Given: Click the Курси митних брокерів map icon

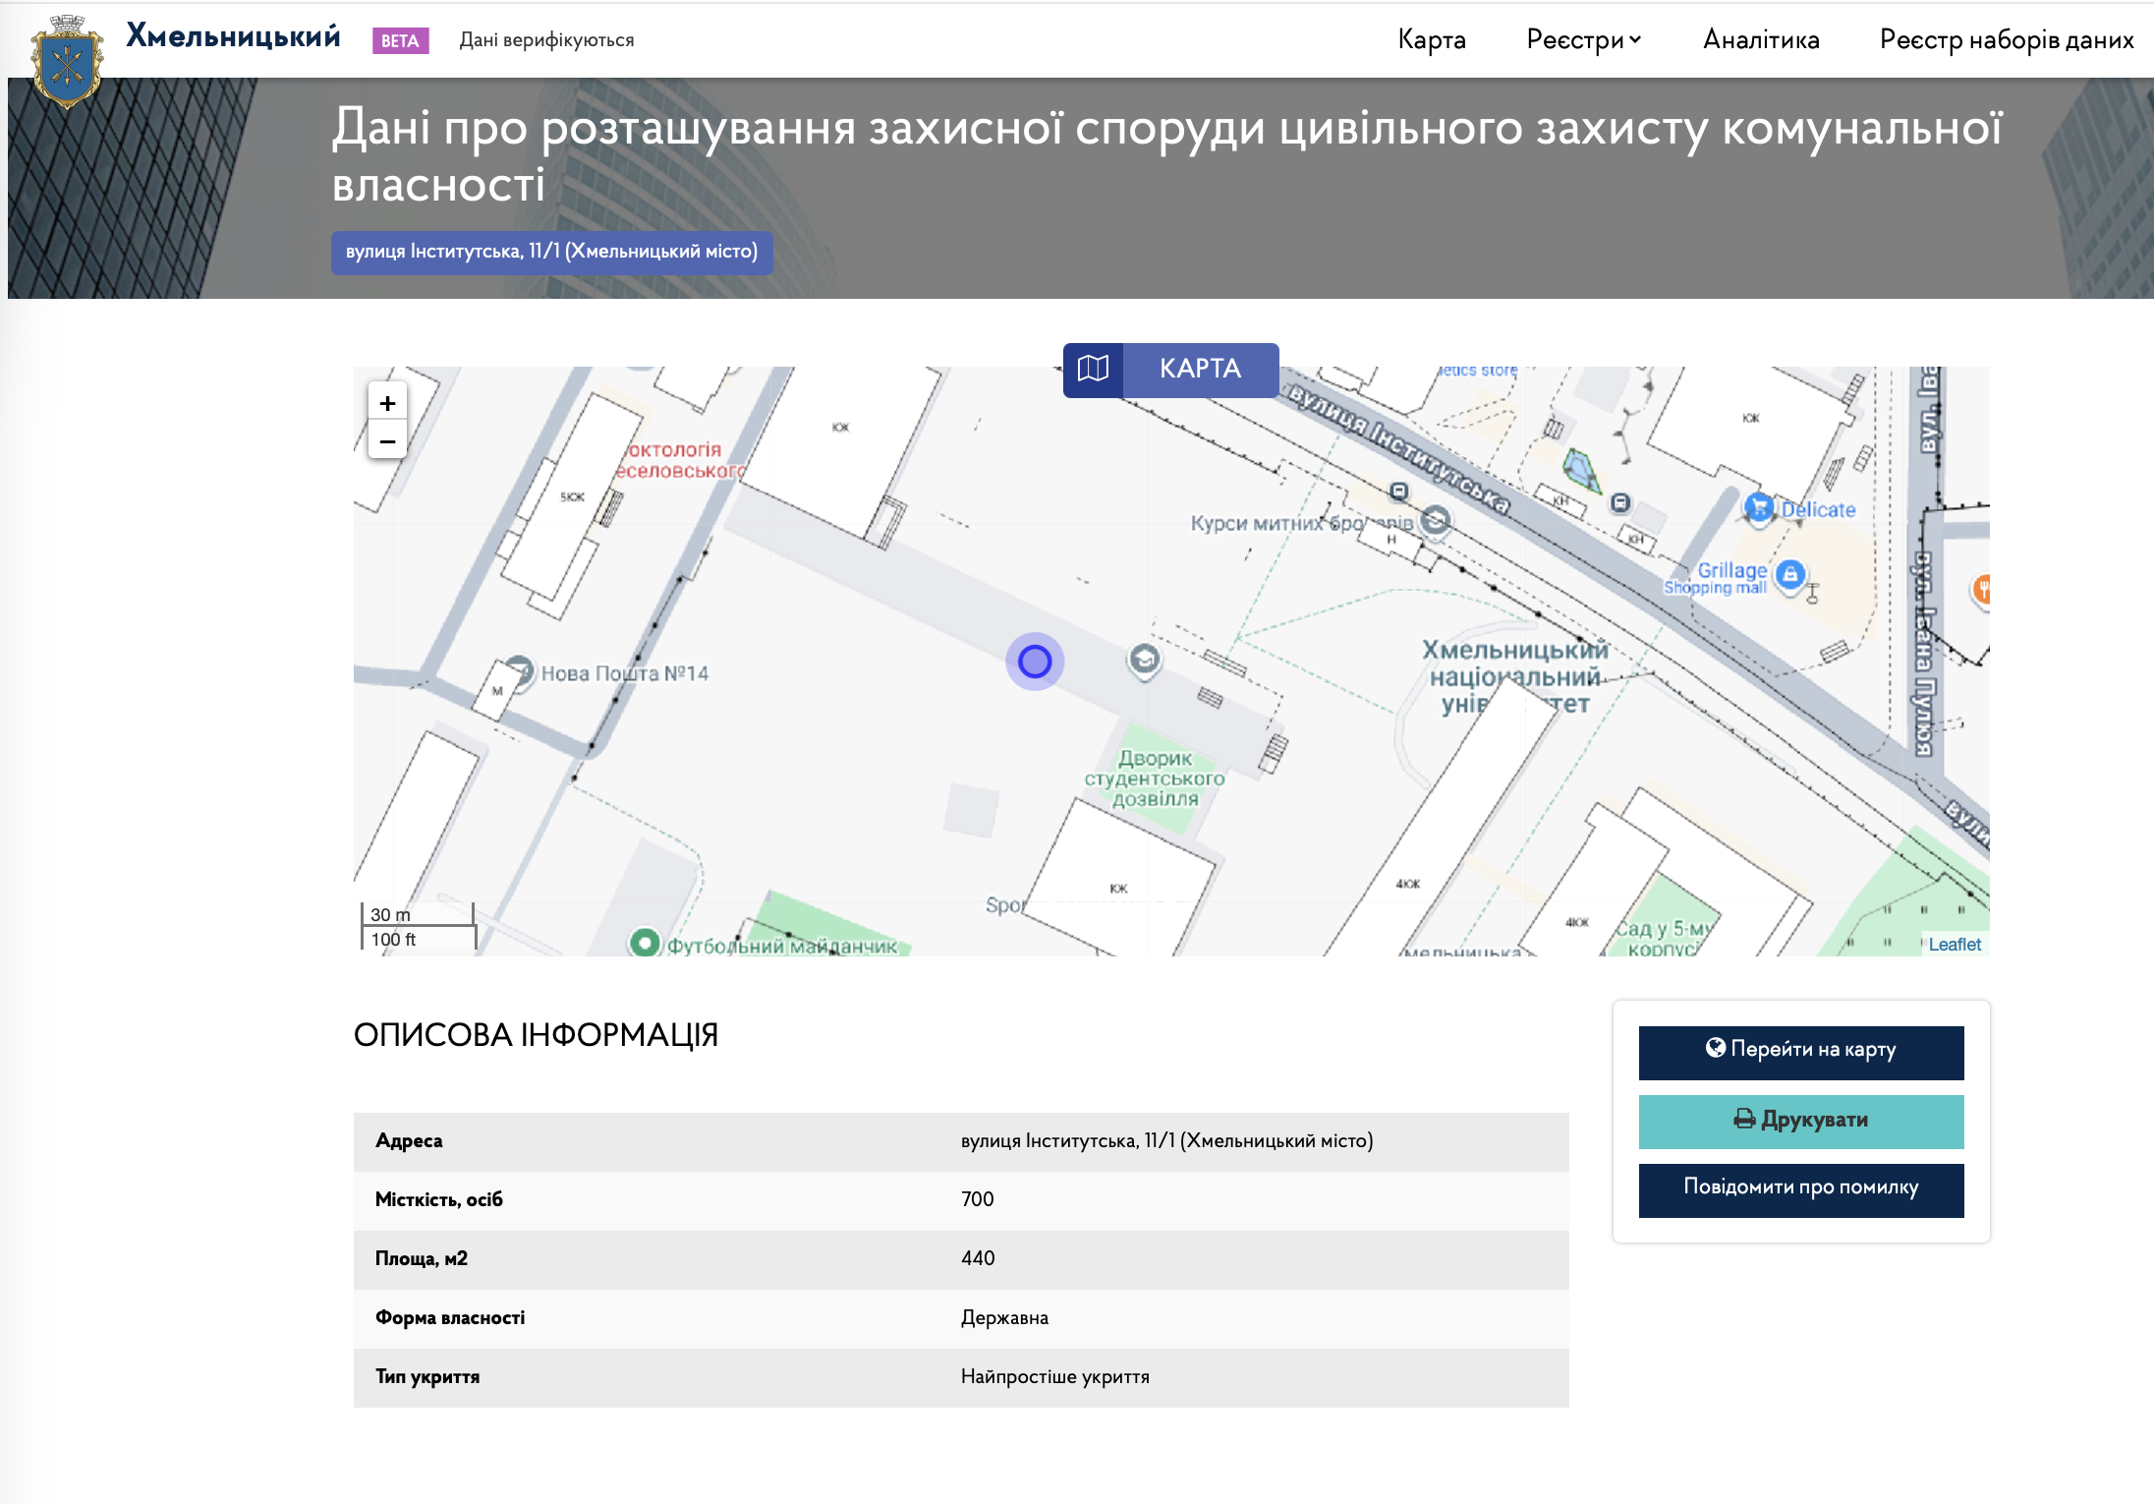Looking at the screenshot, I should pos(1436,519).
